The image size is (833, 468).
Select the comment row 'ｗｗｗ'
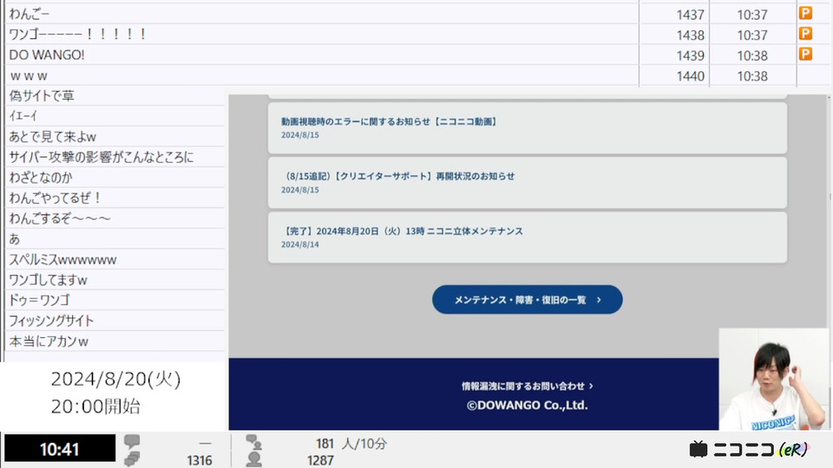321,75
